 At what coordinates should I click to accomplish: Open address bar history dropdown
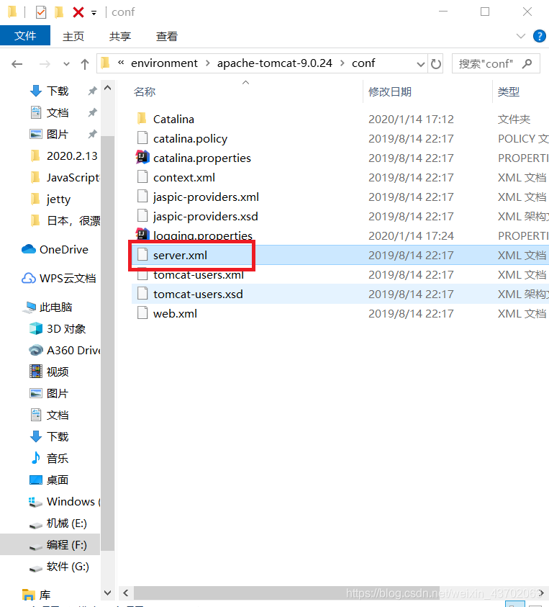coord(420,64)
